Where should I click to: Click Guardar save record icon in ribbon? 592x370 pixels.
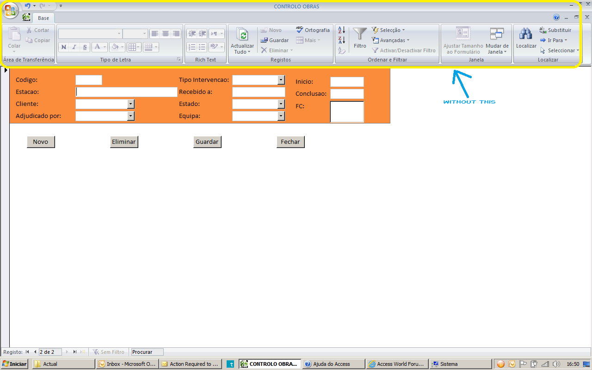pos(274,40)
